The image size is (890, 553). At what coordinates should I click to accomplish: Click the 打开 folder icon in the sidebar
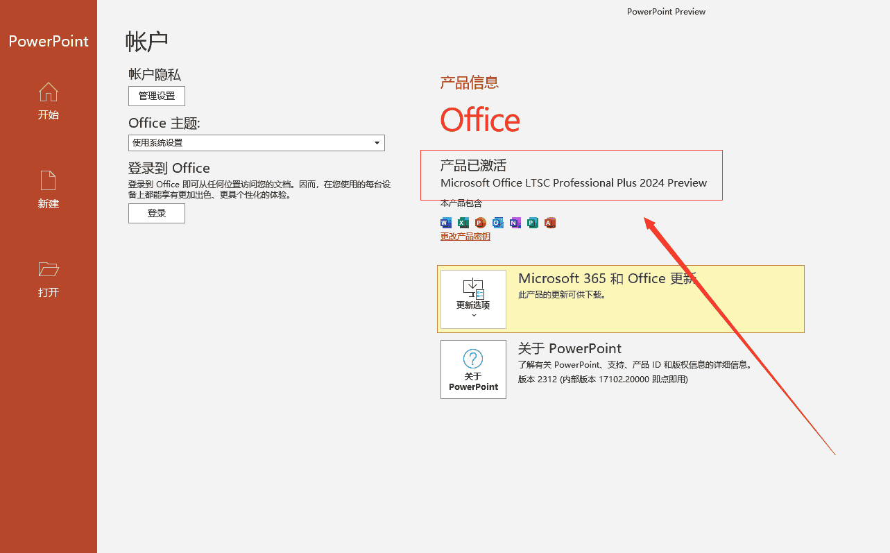coord(48,269)
